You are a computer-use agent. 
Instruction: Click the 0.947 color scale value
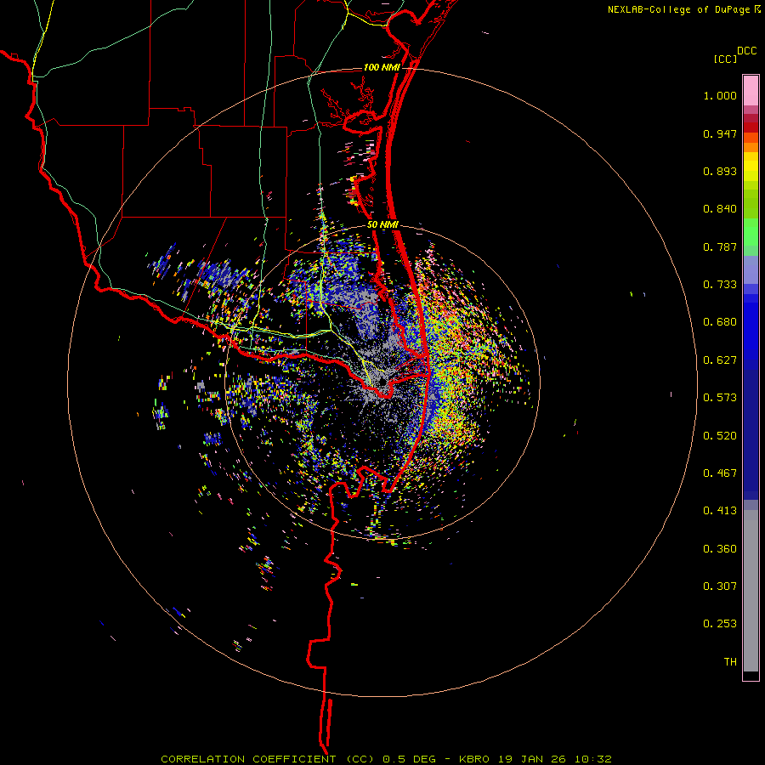[x=720, y=134]
